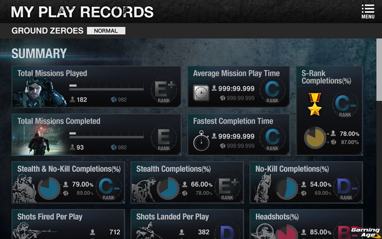Click the running soldier thumbnail in Missions Completed

point(39,140)
